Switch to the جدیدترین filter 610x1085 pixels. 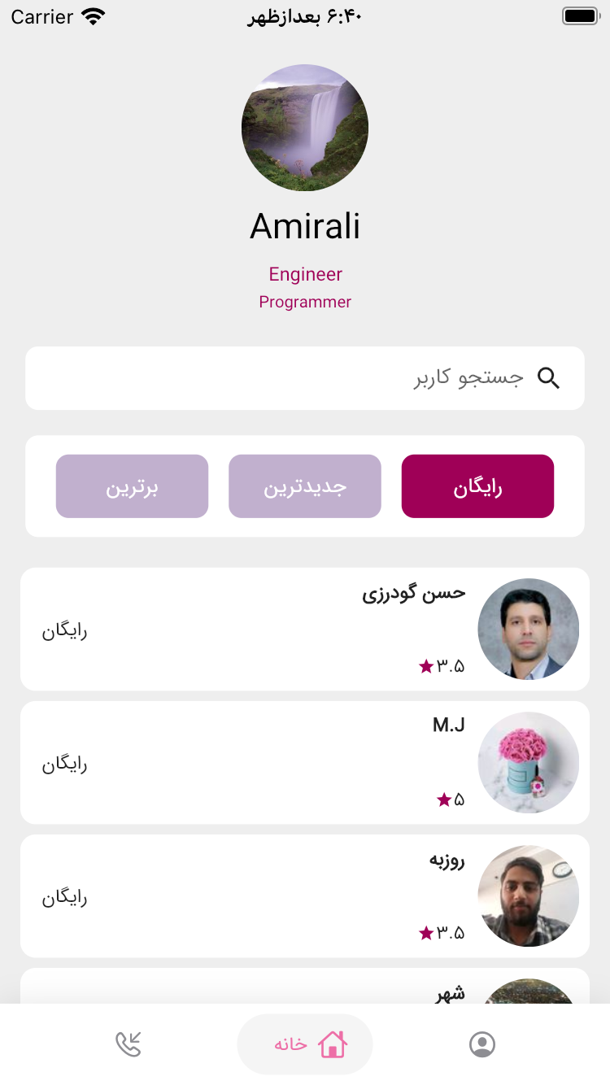point(305,486)
